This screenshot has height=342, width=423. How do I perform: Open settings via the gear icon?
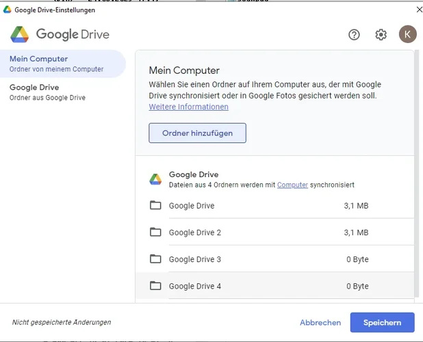click(x=381, y=35)
